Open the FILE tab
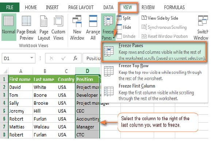The height and width of the screenshot is (146, 219). (x=10, y=7)
